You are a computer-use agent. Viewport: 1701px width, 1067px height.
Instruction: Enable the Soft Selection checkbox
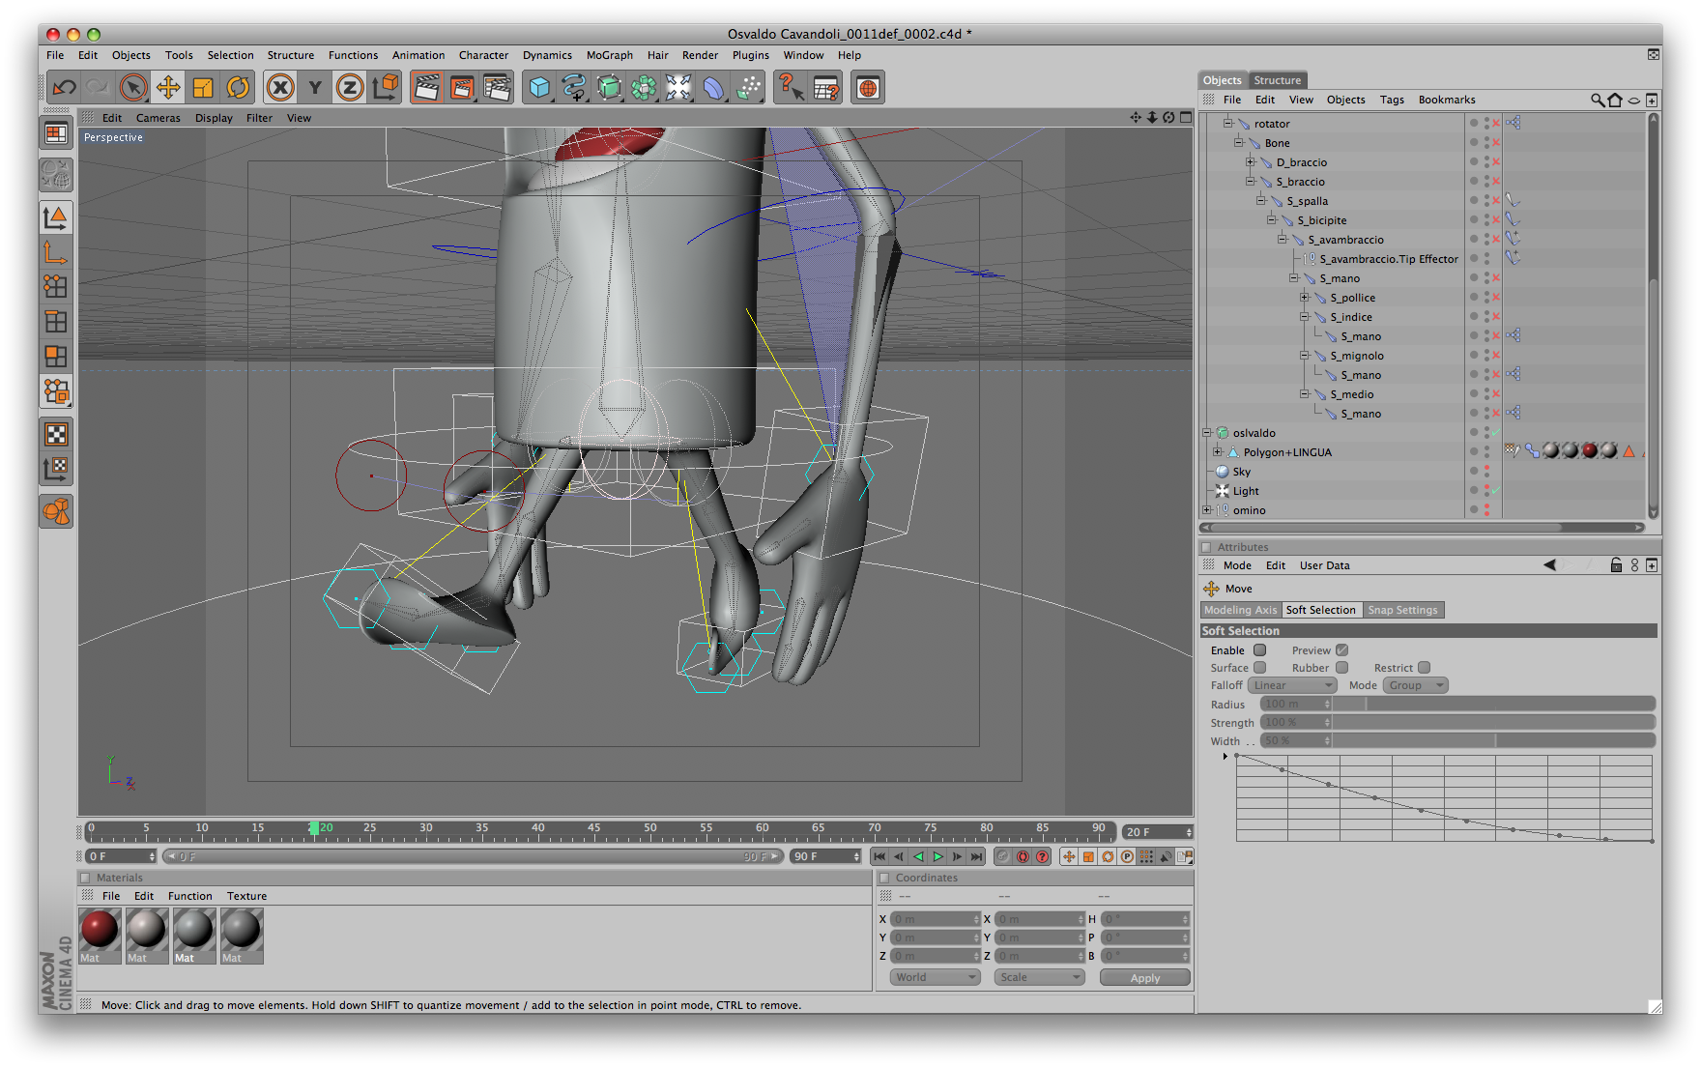click(x=1259, y=650)
